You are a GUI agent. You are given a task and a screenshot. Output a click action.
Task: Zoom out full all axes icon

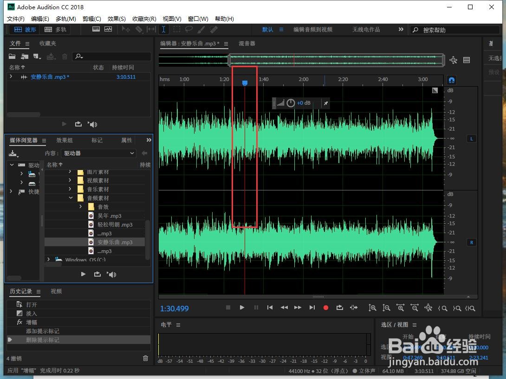(428, 308)
